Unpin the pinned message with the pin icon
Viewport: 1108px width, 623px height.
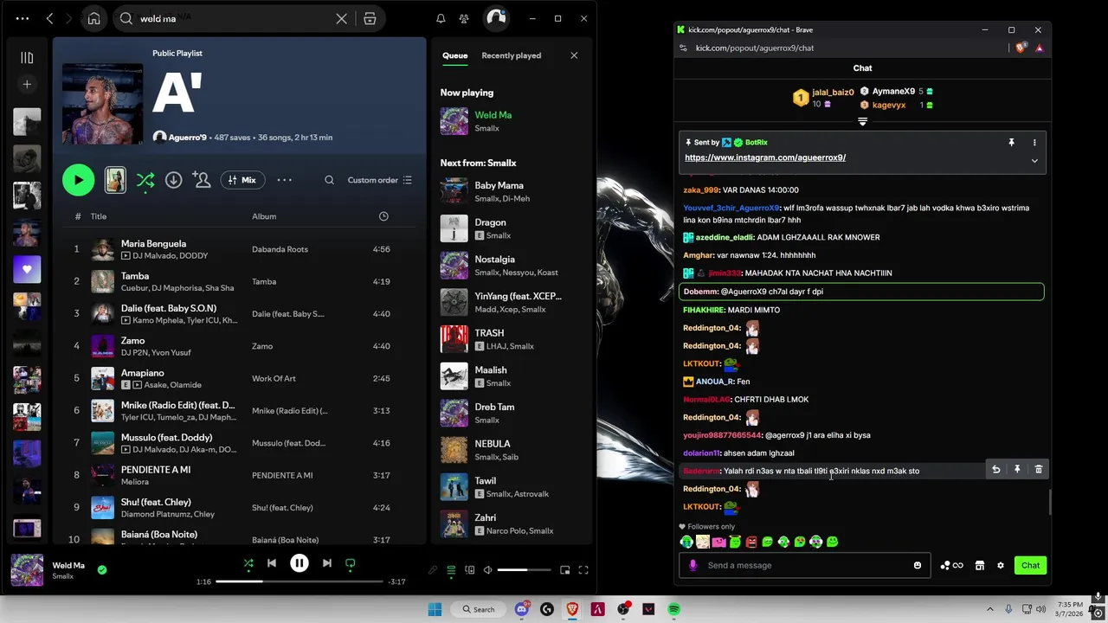(1011, 142)
